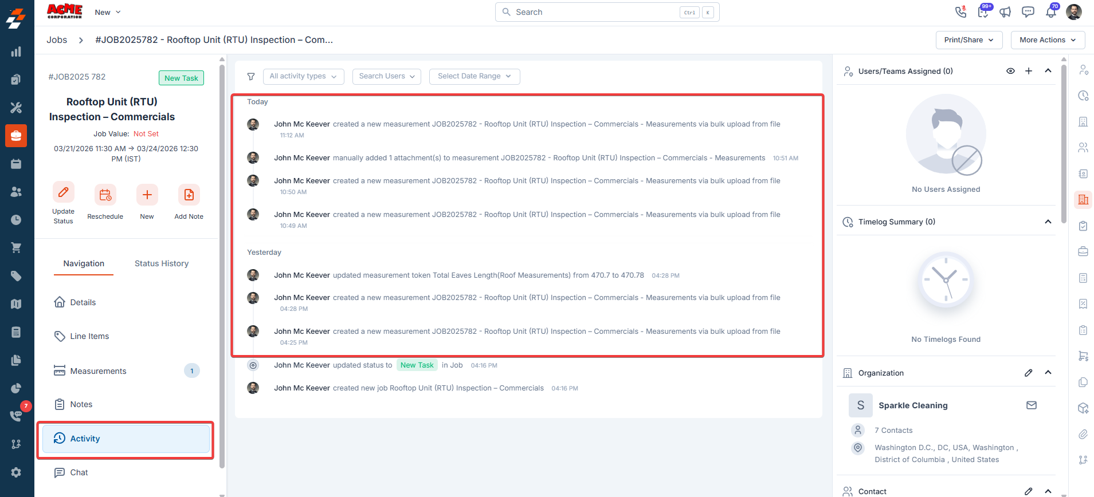Open the Search Users dropdown
The width and height of the screenshot is (1094, 497).
click(x=387, y=76)
